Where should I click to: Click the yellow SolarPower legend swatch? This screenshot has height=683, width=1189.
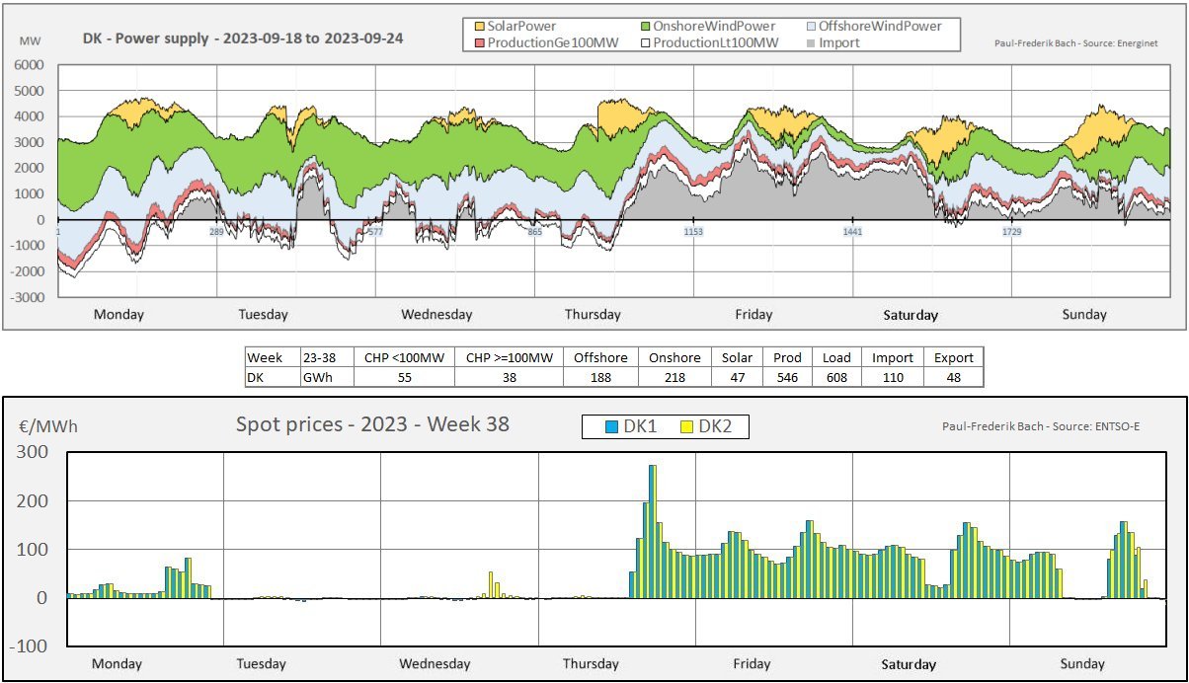tap(480, 26)
